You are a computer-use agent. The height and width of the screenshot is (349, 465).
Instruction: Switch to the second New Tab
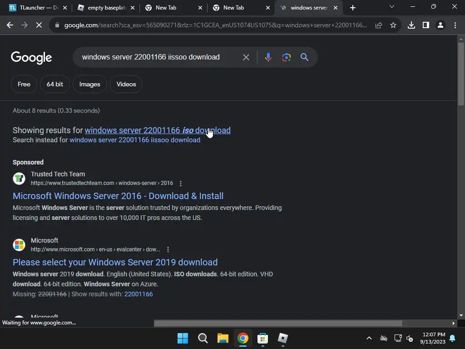pyautogui.click(x=241, y=8)
